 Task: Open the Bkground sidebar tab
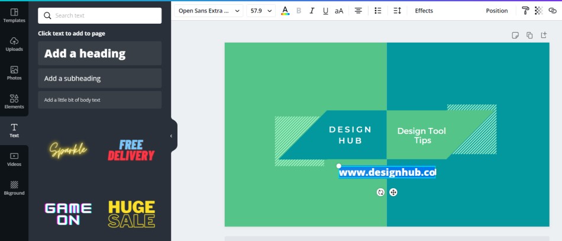tap(14, 188)
